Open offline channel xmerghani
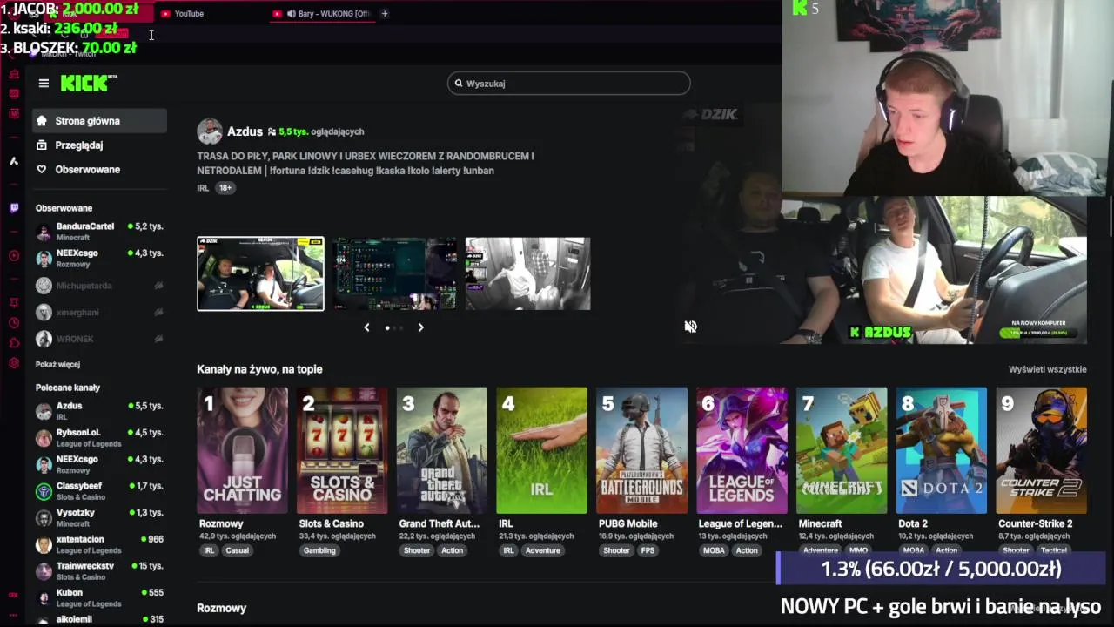The image size is (1114, 627). (x=100, y=312)
